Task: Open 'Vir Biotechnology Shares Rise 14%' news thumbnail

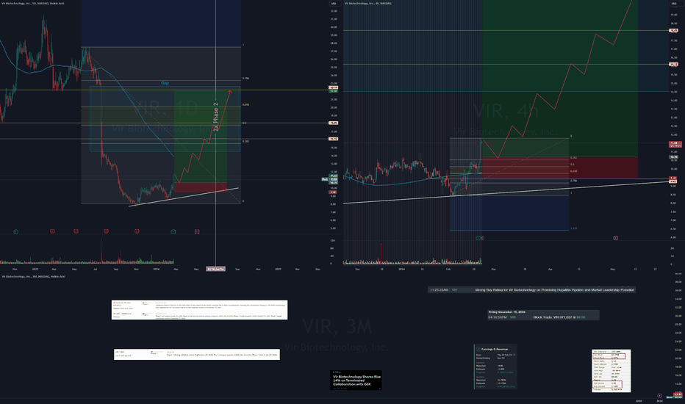Action: 356,380
